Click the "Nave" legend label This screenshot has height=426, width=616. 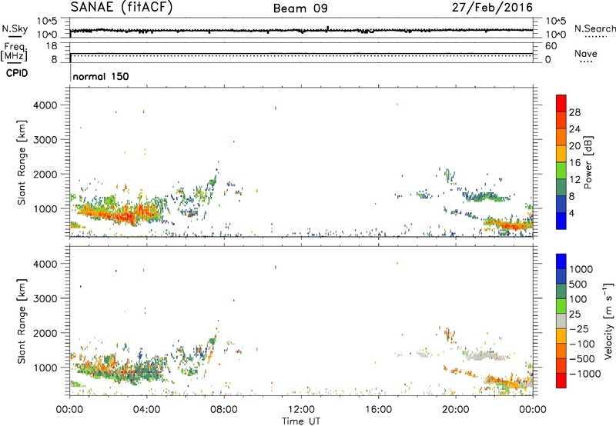pyautogui.click(x=586, y=53)
